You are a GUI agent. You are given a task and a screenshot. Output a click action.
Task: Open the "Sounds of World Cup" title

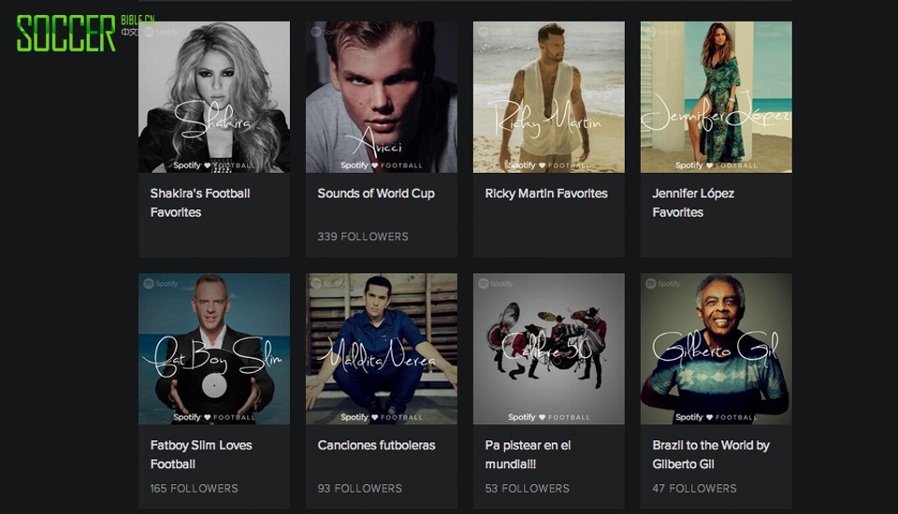coord(376,193)
